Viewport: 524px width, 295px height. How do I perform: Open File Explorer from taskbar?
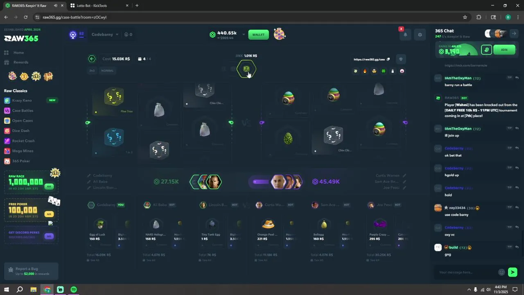coord(34,290)
